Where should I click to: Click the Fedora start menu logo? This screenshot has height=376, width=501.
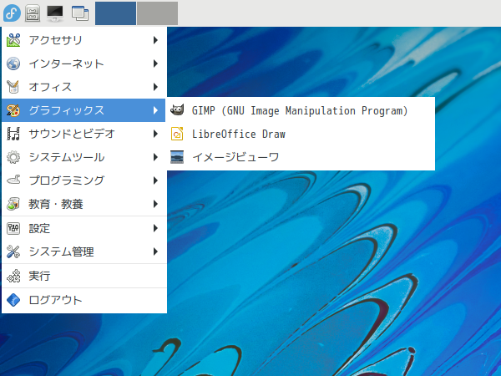tap(13, 13)
